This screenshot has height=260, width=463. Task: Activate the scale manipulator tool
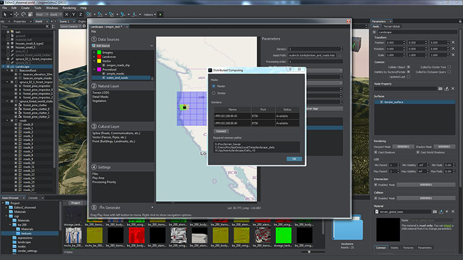pos(30,15)
